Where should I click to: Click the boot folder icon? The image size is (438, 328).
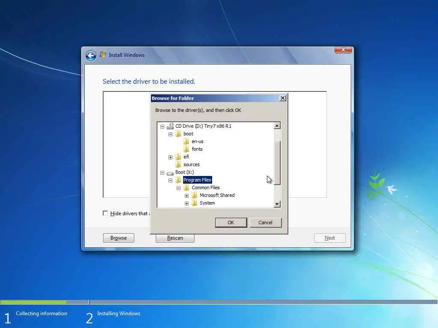178,134
